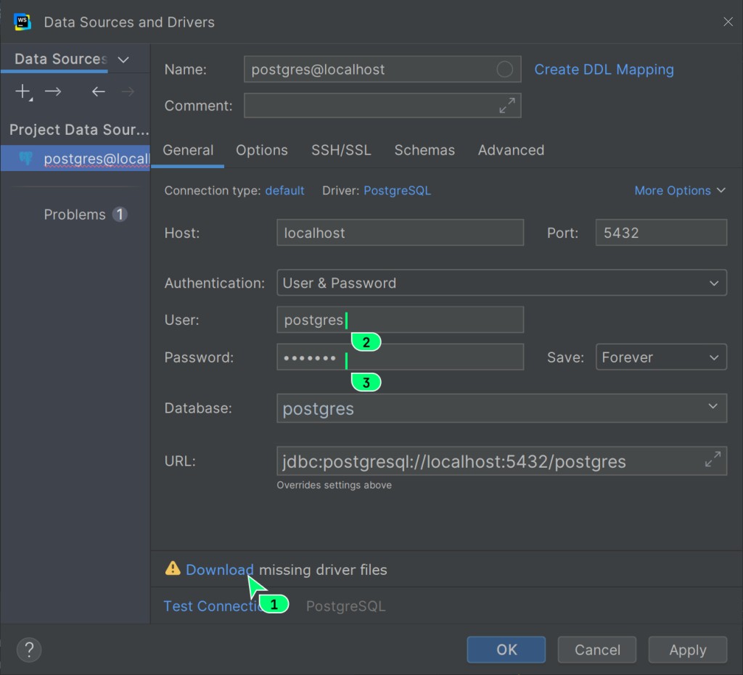Viewport: 743px width, 675px height.
Task: Open the help question mark button
Action: [29, 649]
